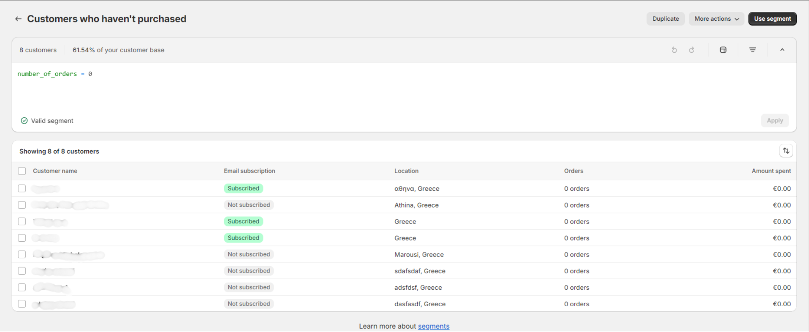The width and height of the screenshot is (809, 332).
Task: Open the sort customers icon button
Action: [x=786, y=151]
